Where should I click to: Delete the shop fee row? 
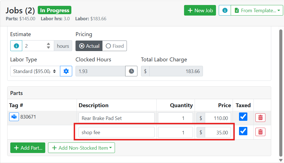(x=260, y=132)
